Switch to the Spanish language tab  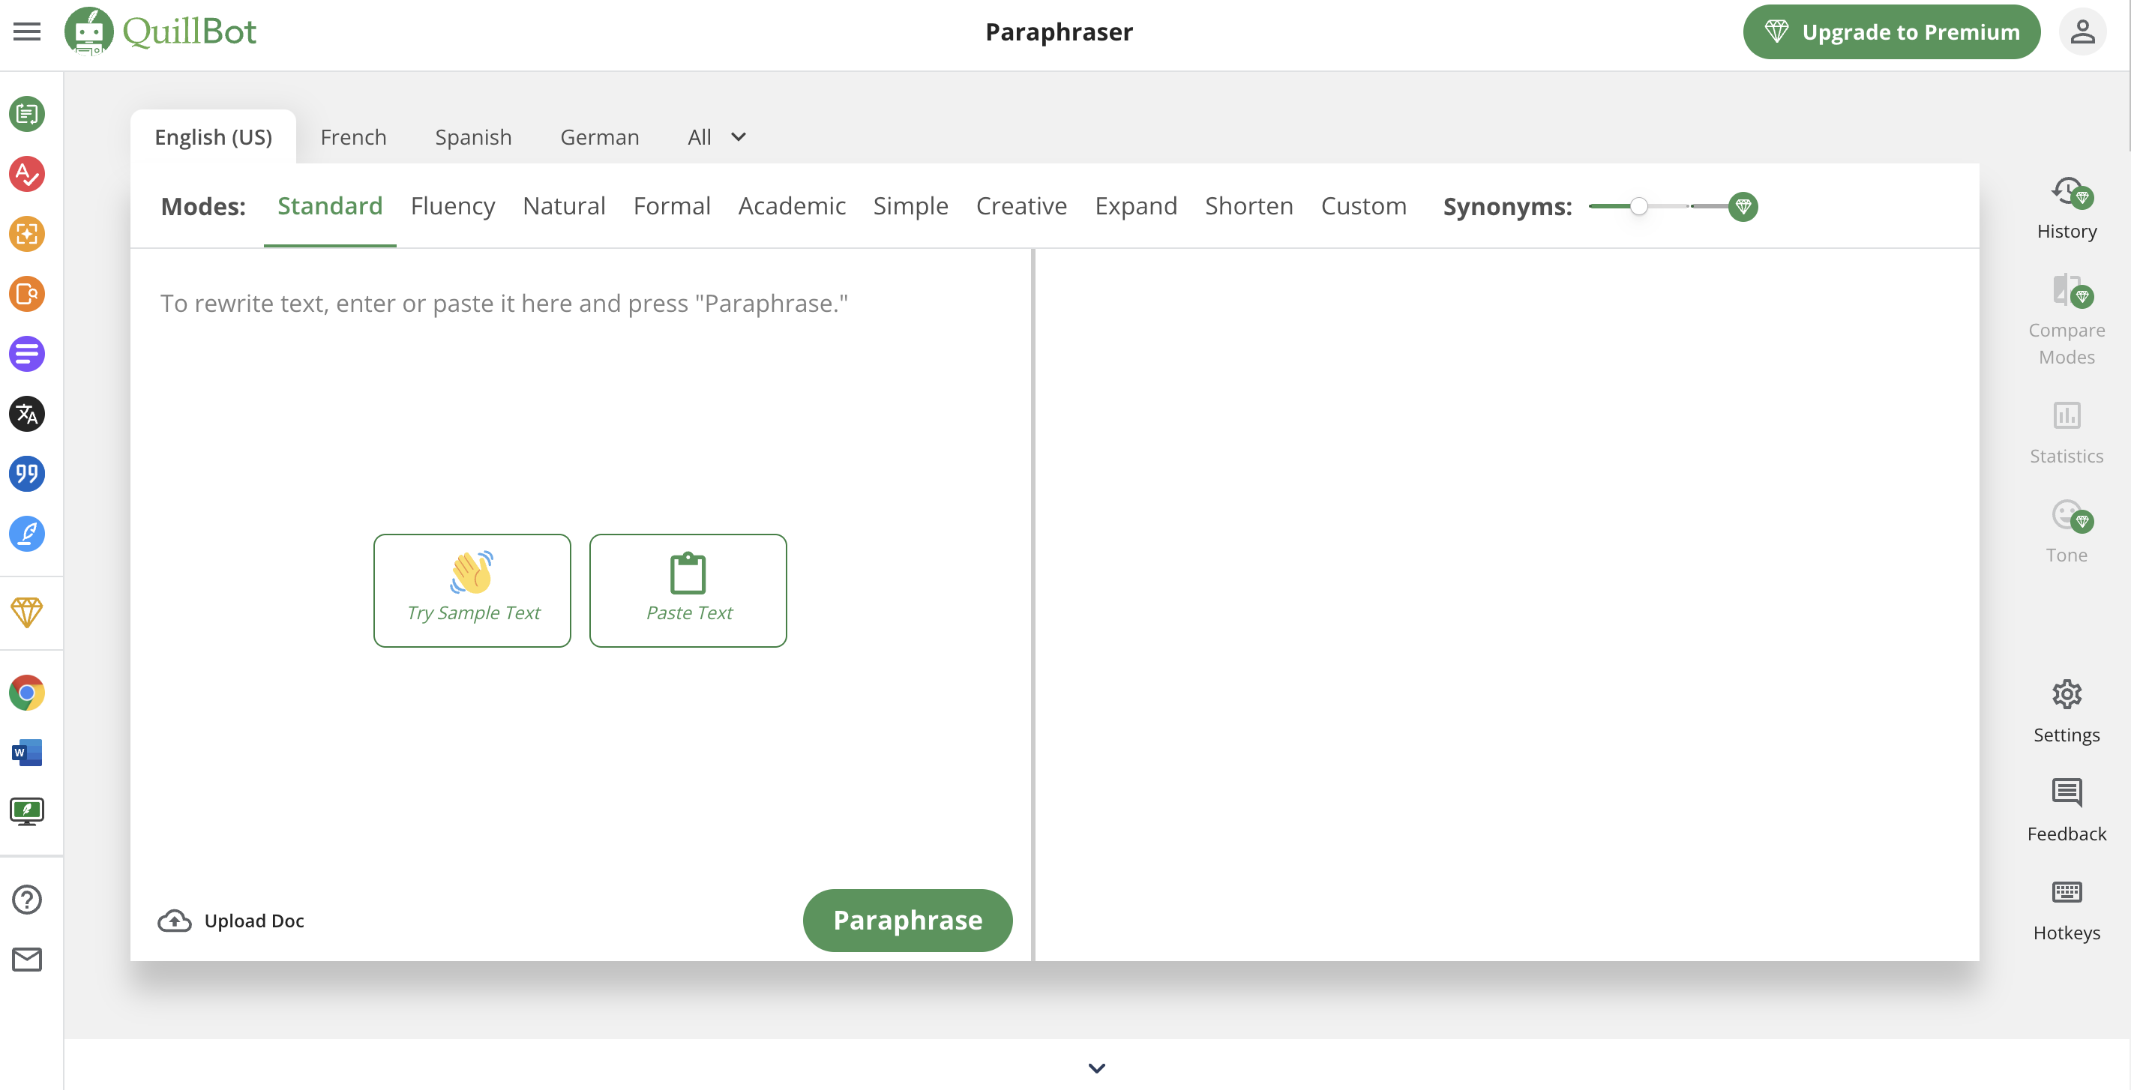tap(473, 137)
